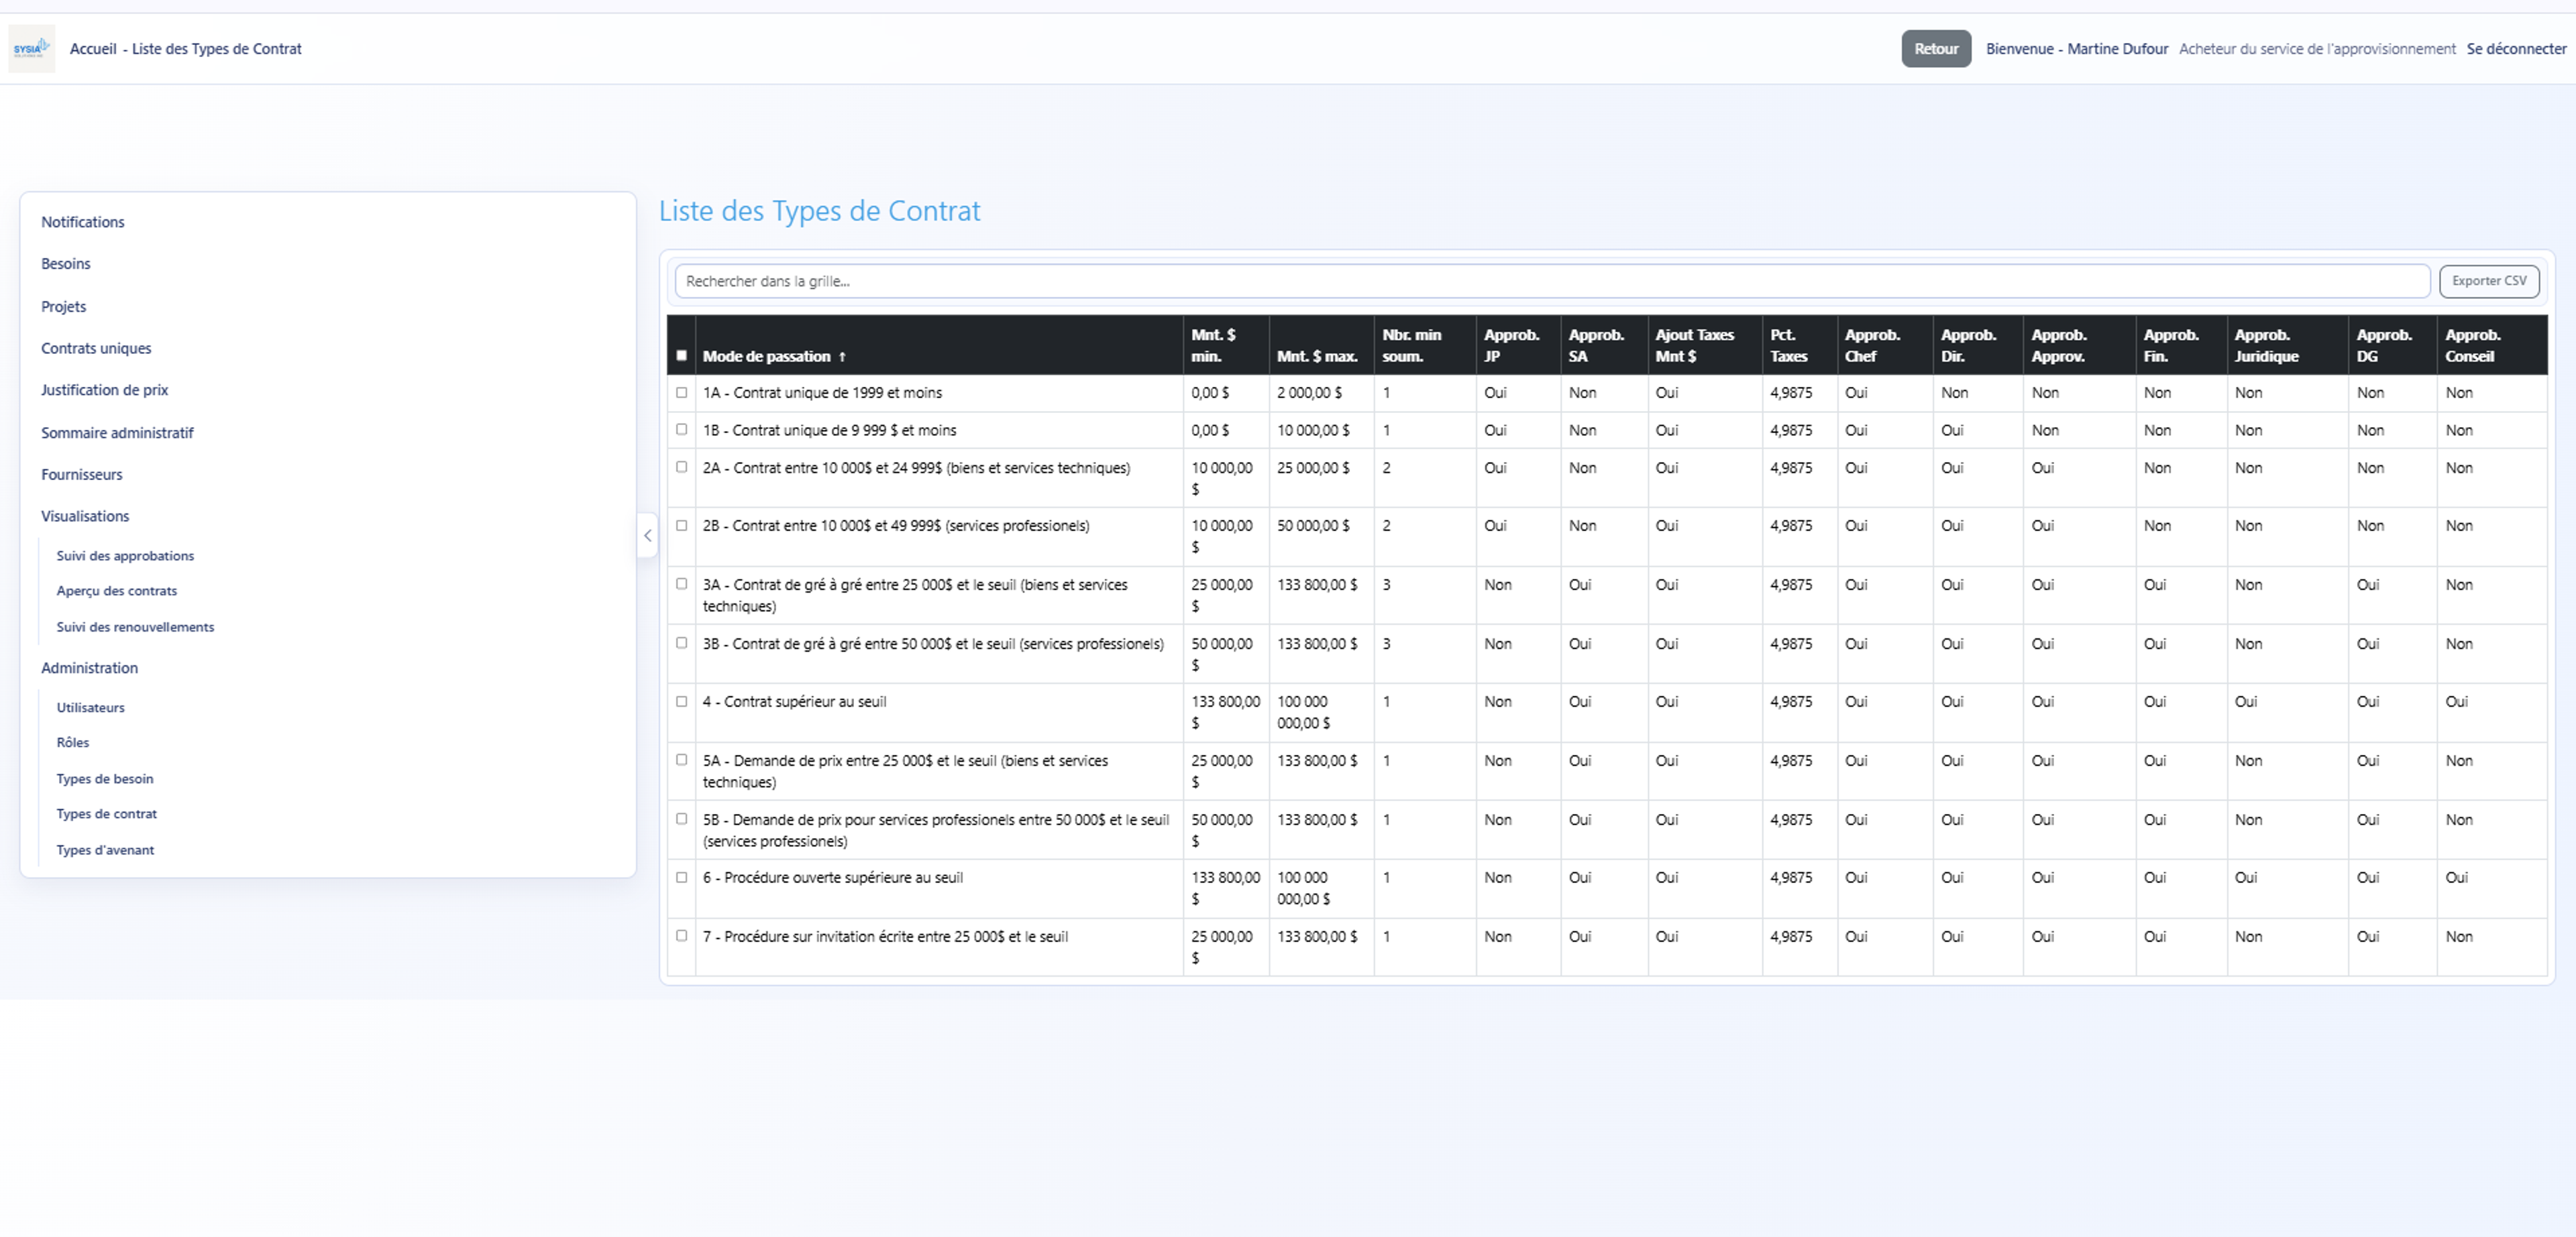Open Sommaire administratif
The image size is (2576, 1237).
point(117,432)
